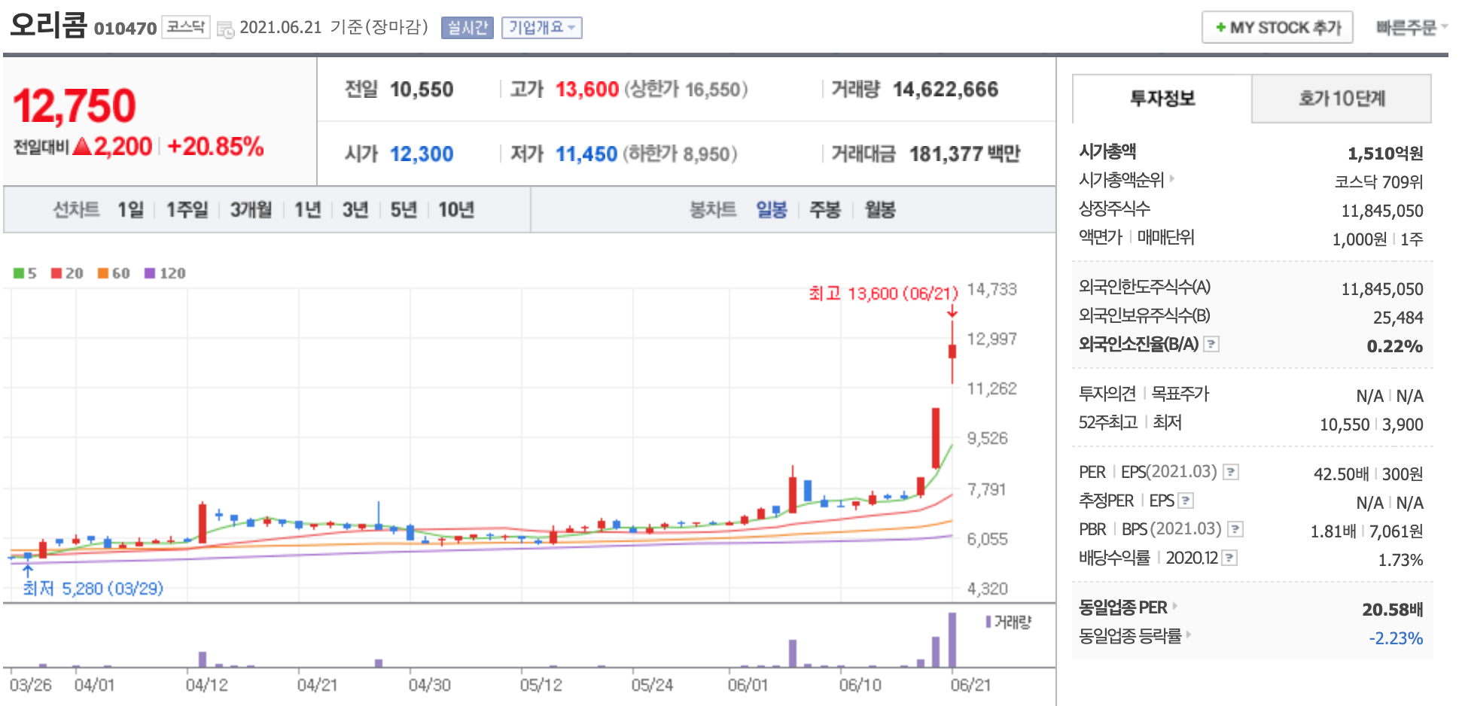The image size is (1459, 706).
Task: Click the purple 120-day moving average legend
Action: [165, 273]
